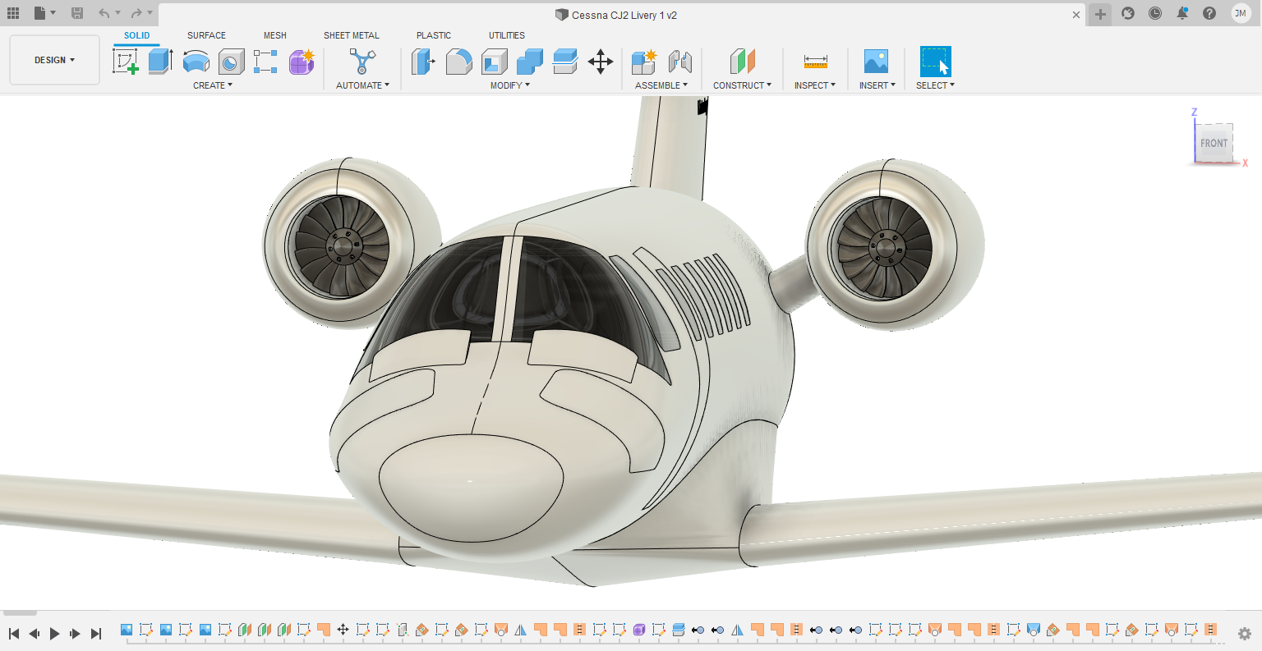Viewport: 1262px width, 651px height.
Task: Expand the ASSEMBLE menu
Action: 661,85
